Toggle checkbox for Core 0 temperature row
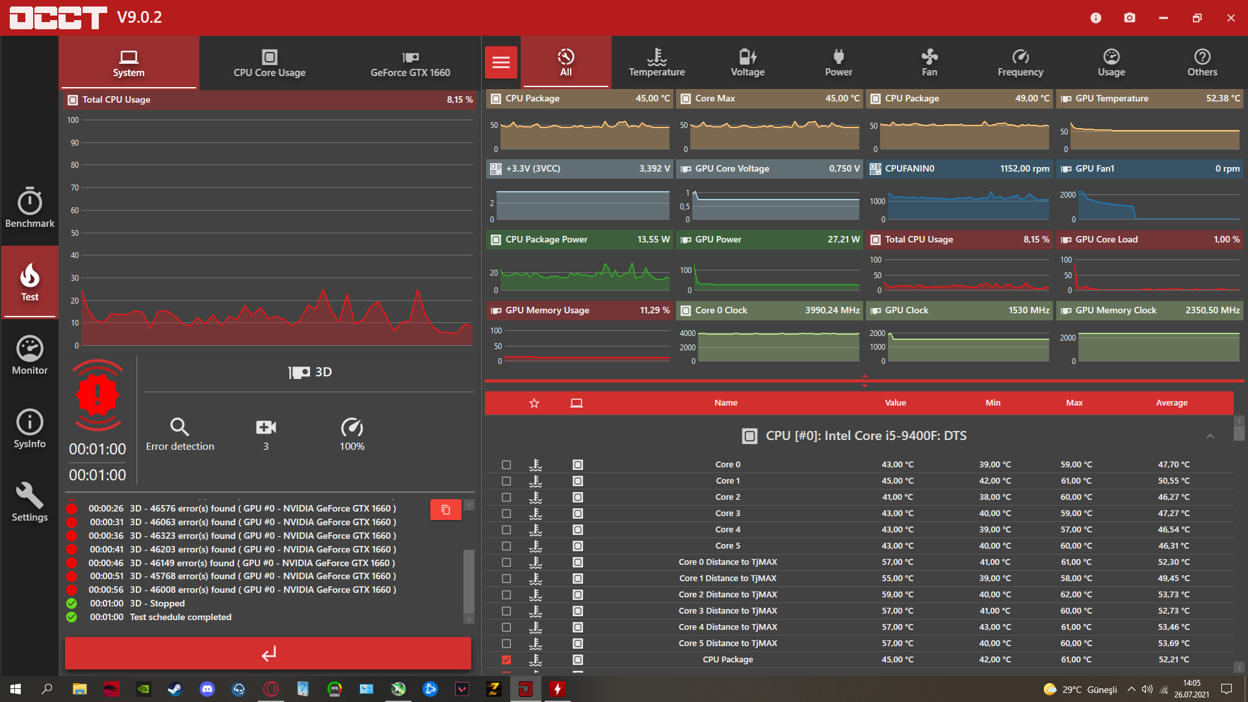Image resolution: width=1248 pixels, height=702 pixels. [504, 463]
